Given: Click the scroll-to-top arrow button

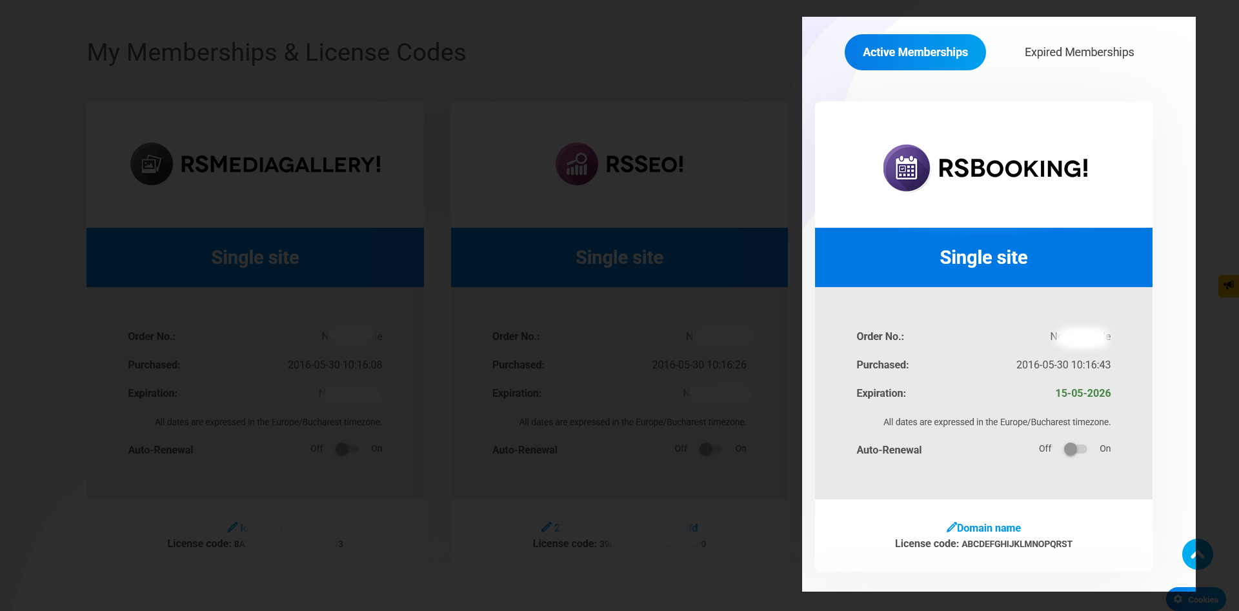Looking at the screenshot, I should (1198, 554).
